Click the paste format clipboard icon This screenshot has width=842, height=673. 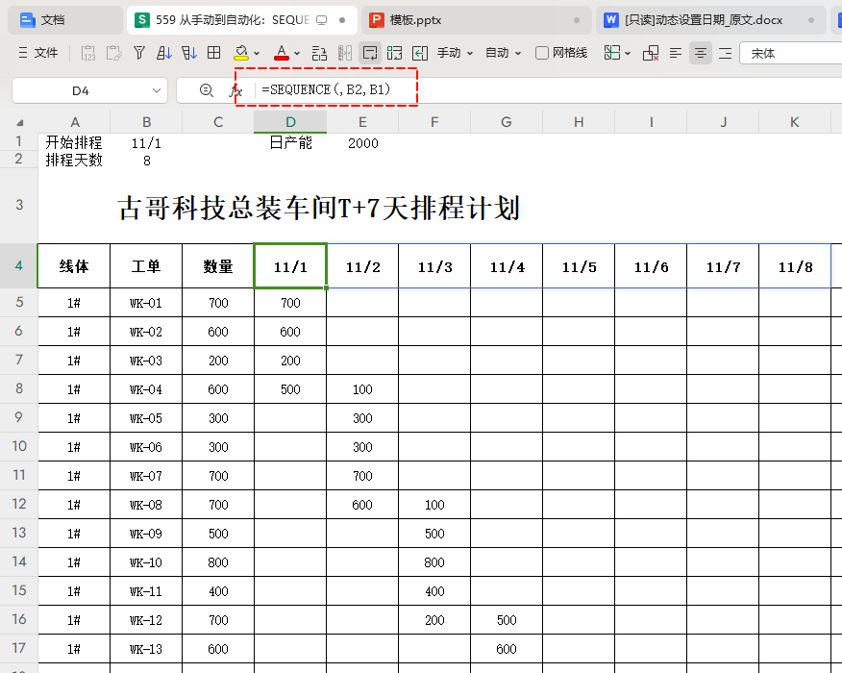click(113, 53)
